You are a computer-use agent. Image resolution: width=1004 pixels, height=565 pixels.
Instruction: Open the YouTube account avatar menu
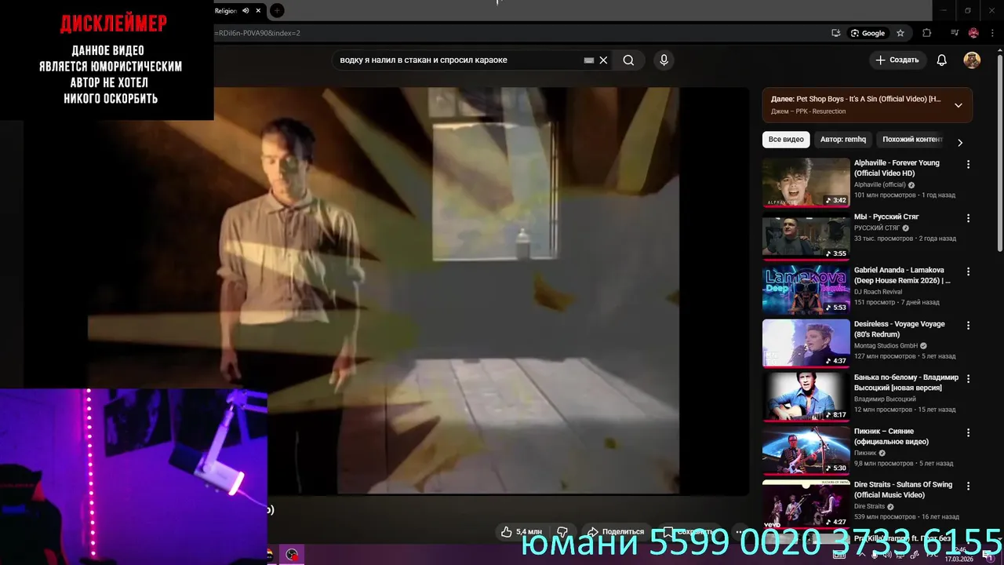tap(972, 60)
